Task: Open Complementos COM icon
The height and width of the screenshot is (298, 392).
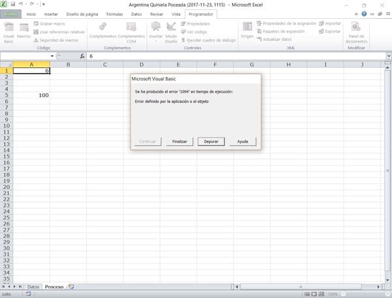Action: tap(131, 33)
